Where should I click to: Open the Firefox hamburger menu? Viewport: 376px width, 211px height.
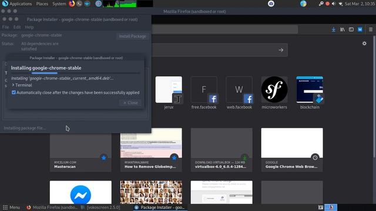coord(371,29)
